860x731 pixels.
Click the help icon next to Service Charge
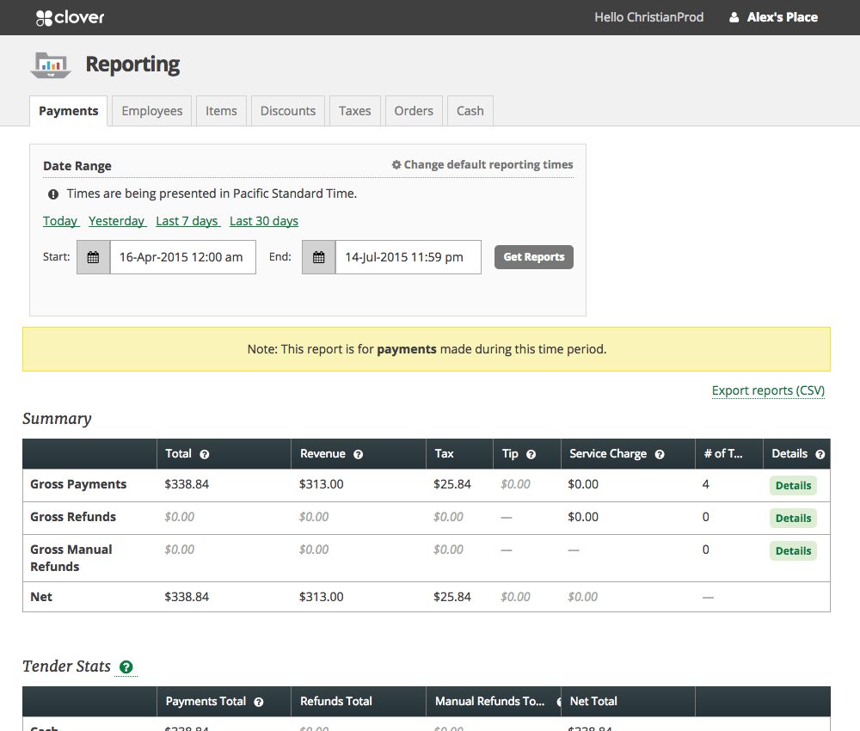click(x=660, y=454)
